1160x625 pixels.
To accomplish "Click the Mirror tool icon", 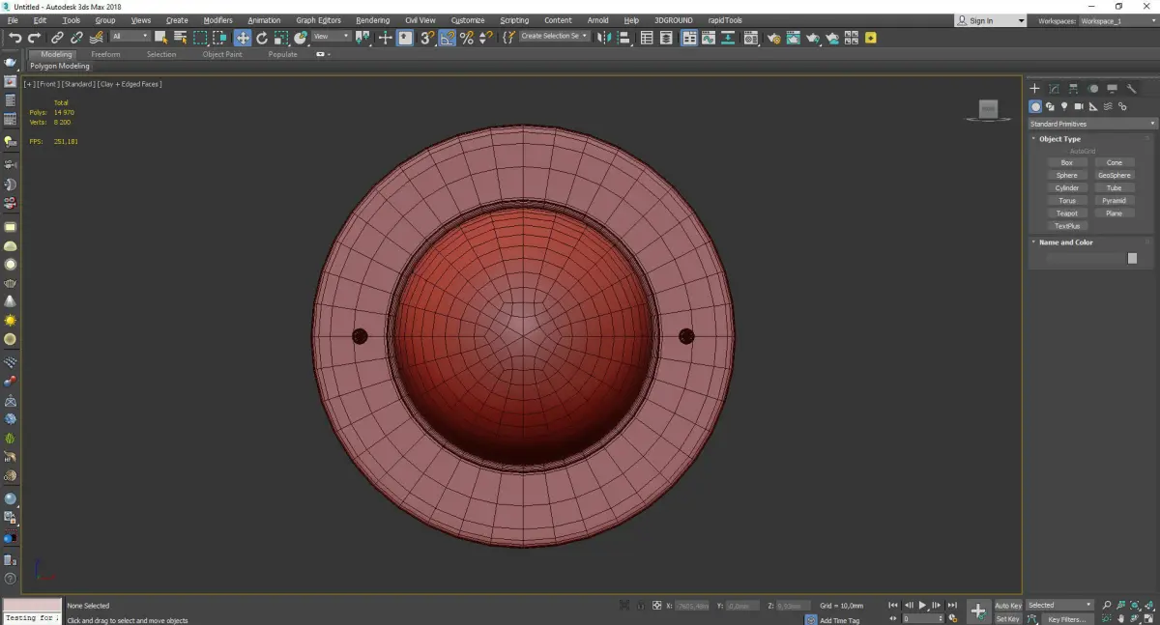I will 604,38.
